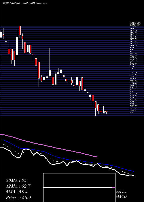Image resolution: width=144 pixels, height=202 pixels.
Task: Click the long white candle left of the peak
Action: (17, 46)
